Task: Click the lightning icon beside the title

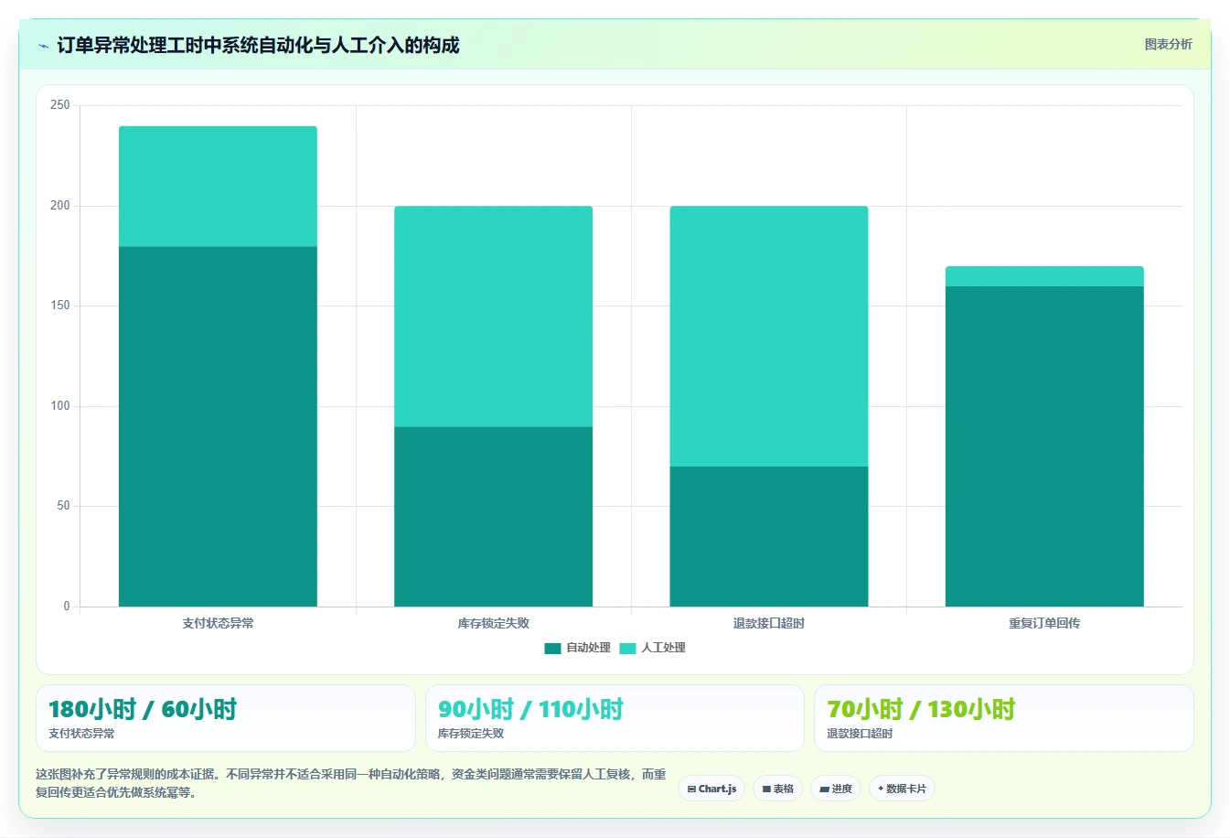Action: tap(43, 46)
